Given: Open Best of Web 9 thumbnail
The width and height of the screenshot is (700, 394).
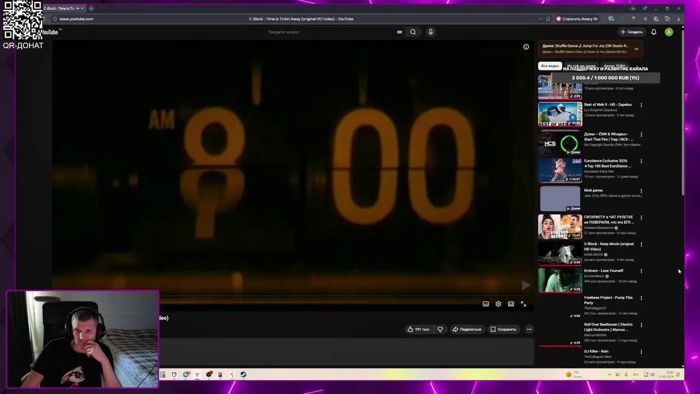Looking at the screenshot, I should [560, 114].
